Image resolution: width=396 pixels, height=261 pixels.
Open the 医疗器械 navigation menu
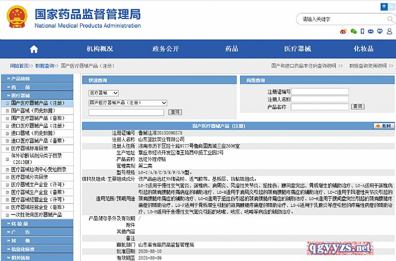[x=297, y=49]
